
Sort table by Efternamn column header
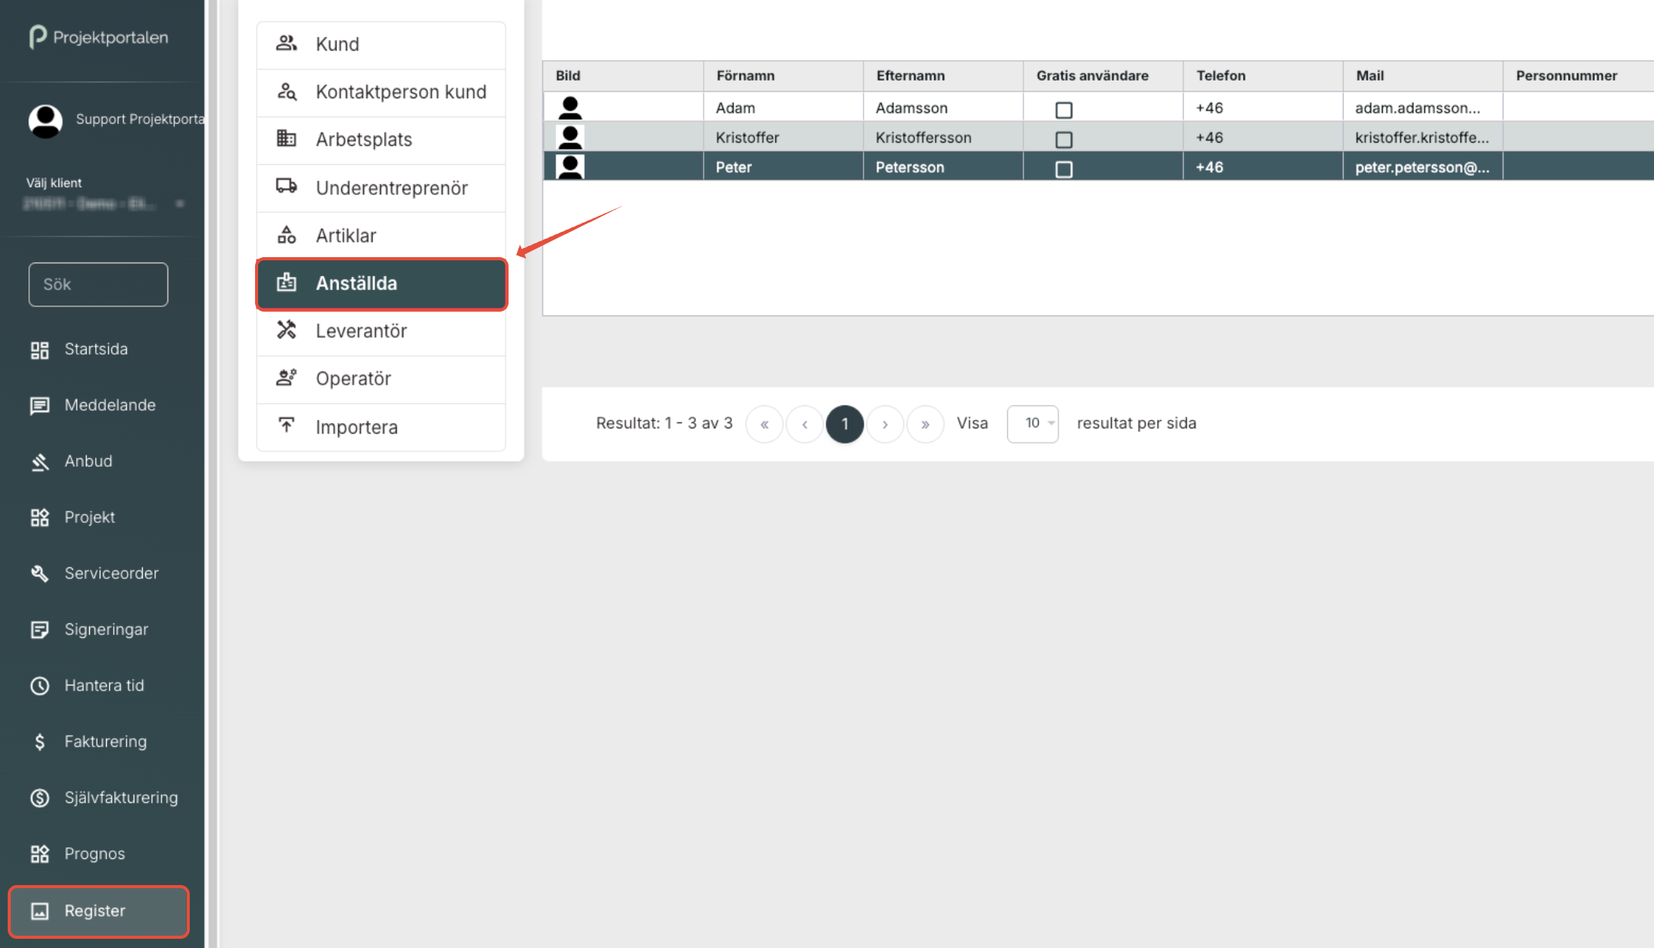tap(910, 75)
